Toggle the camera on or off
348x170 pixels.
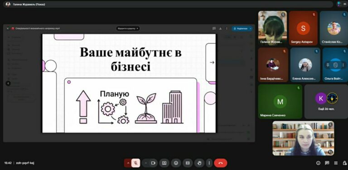click(153, 163)
